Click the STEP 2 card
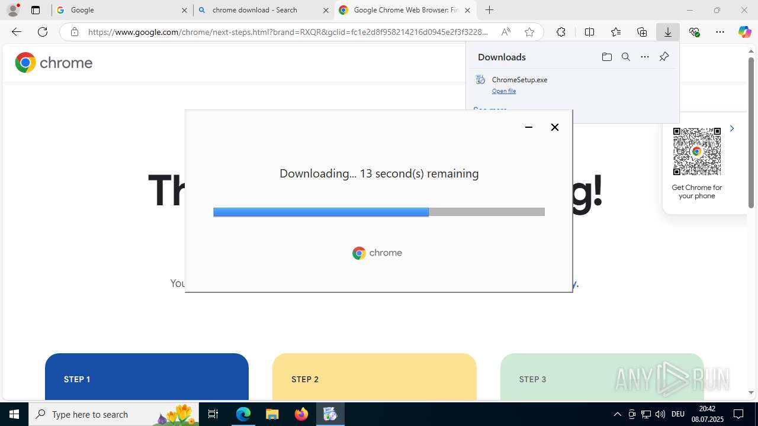 point(374,376)
